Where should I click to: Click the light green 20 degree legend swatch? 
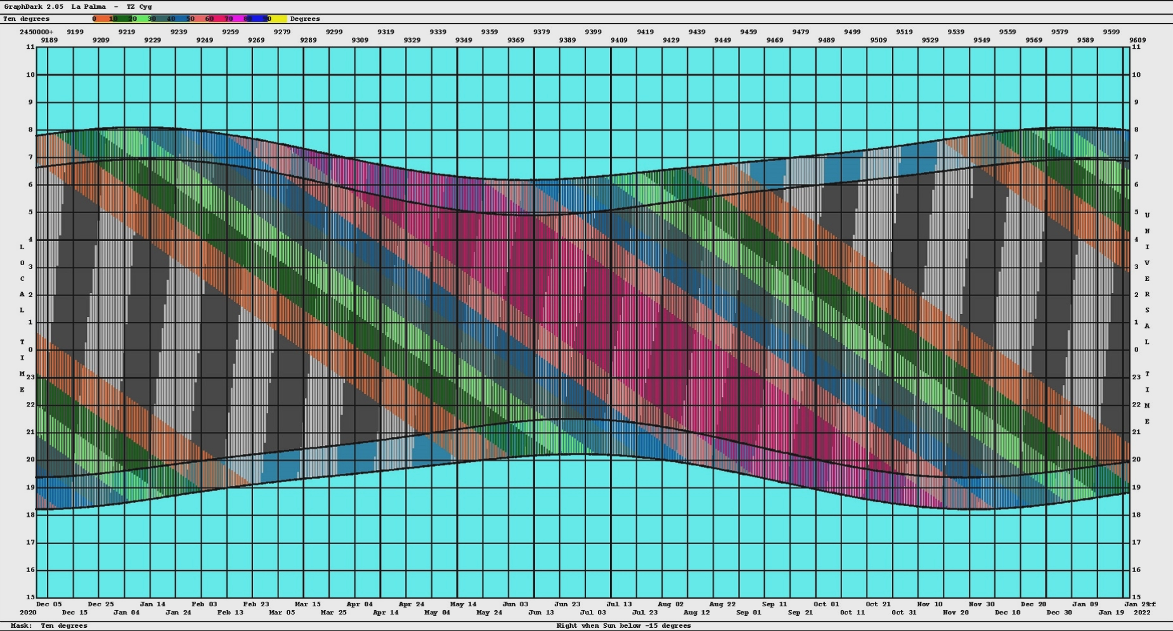141,19
